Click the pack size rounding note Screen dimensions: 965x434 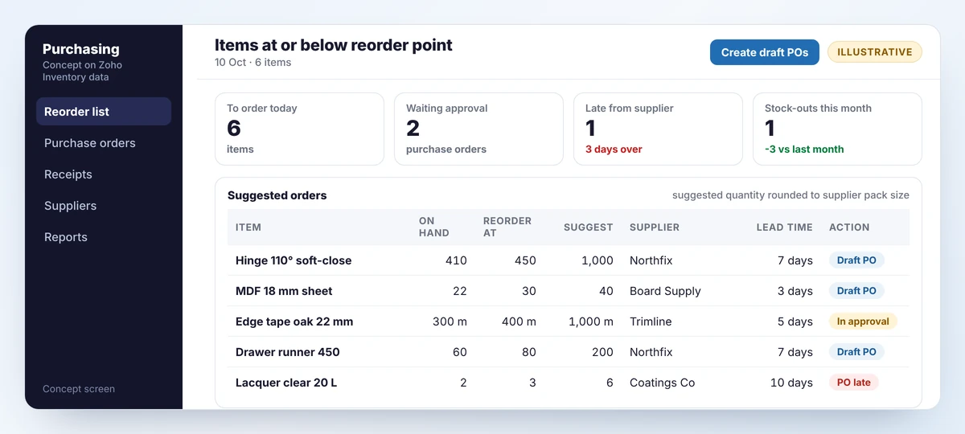[x=790, y=195]
